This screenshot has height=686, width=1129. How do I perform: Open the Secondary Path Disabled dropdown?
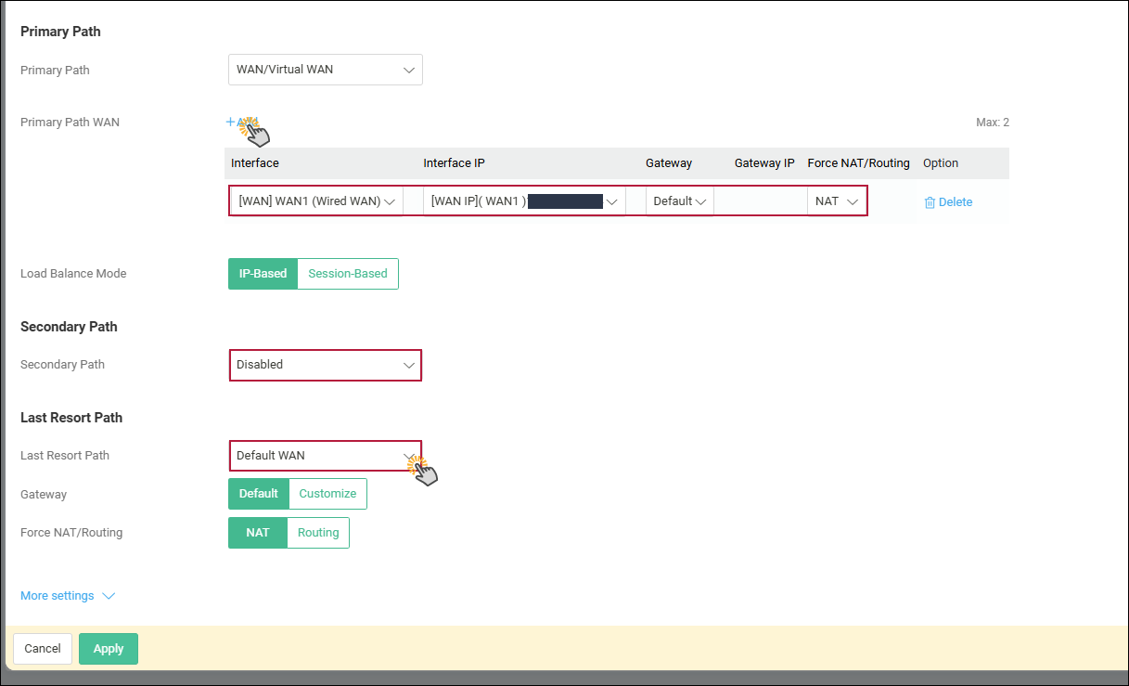tap(326, 365)
